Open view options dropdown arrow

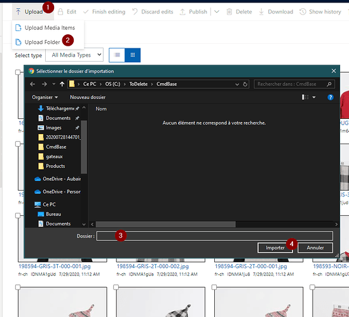click(314, 97)
